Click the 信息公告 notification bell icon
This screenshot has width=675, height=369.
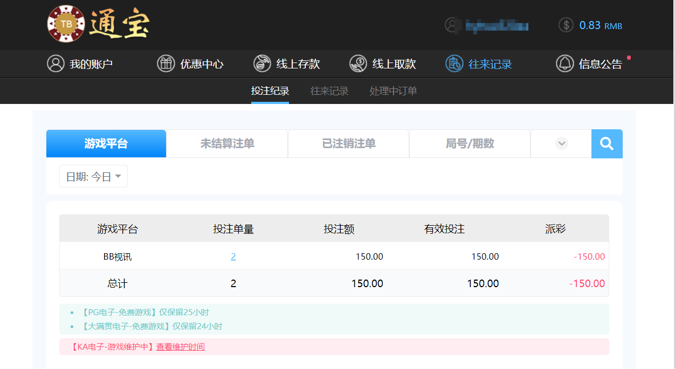565,63
